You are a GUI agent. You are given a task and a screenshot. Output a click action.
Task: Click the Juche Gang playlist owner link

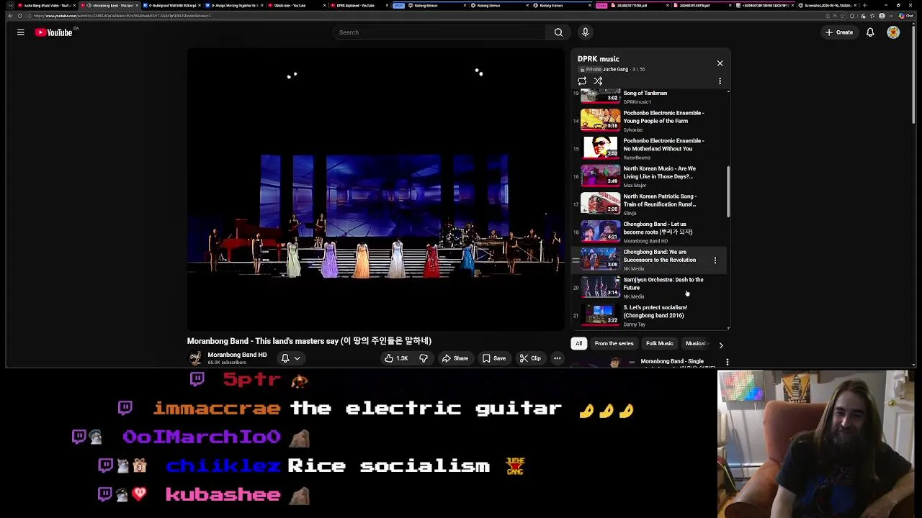(615, 69)
